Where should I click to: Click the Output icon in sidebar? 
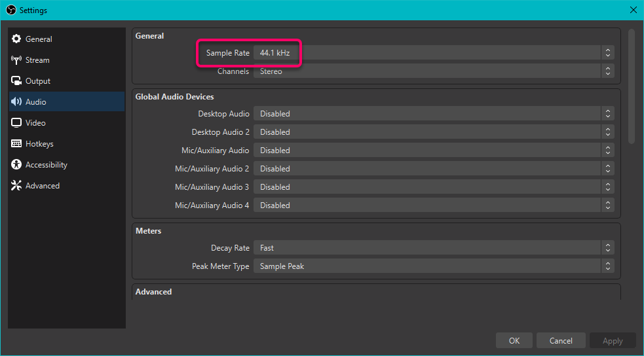pyautogui.click(x=16, y=81)
